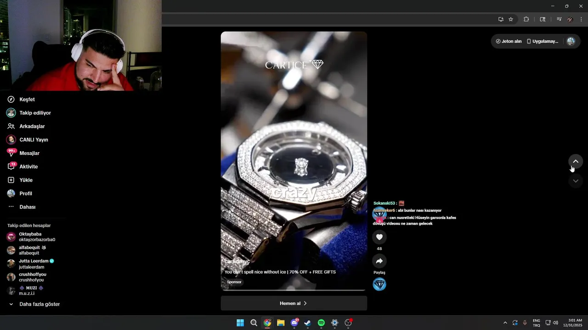
Task: Bookmark page with star icon
Action: click(x=511, y=19)
